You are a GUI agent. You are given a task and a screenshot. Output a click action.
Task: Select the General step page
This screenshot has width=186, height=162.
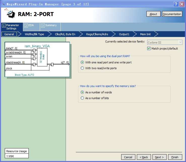[9, 34]
